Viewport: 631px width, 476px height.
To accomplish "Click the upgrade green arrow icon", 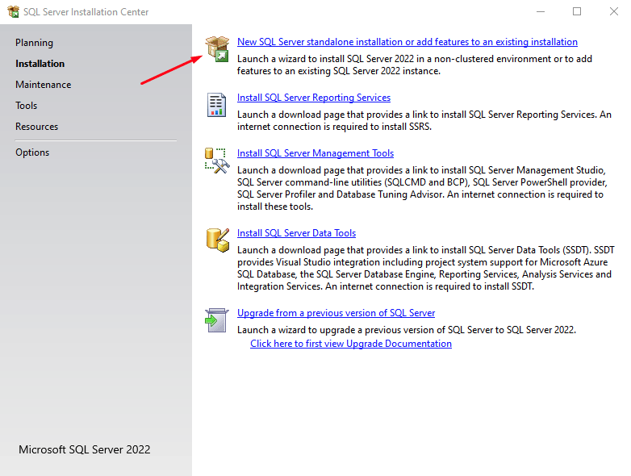I will pos(216,320).
